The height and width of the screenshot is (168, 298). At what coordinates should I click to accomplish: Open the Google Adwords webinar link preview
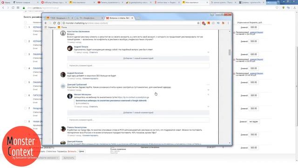pyautogui.click(x=111, y=101)
